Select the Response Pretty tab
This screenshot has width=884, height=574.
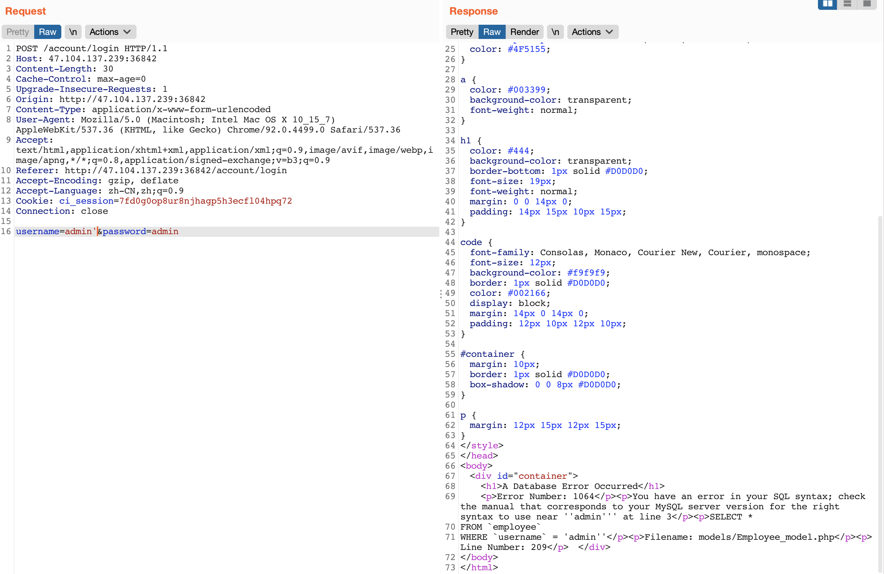(462, 32)
